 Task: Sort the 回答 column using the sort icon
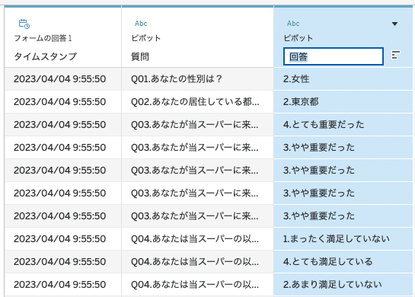point(396,55)
